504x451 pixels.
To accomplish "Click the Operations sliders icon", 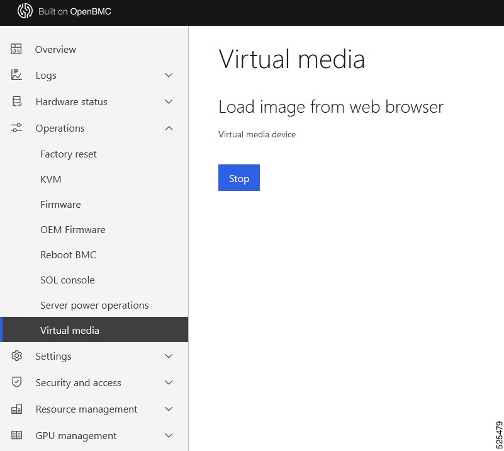I will coord(16,128).
